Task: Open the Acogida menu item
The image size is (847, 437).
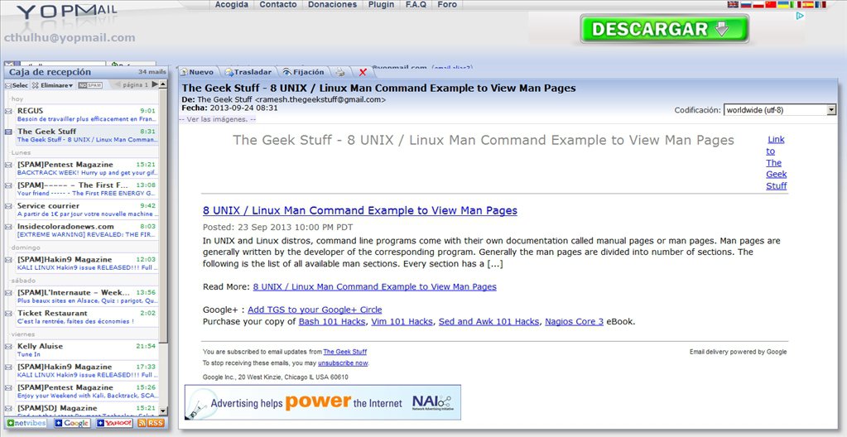Action: click(232, 5)
